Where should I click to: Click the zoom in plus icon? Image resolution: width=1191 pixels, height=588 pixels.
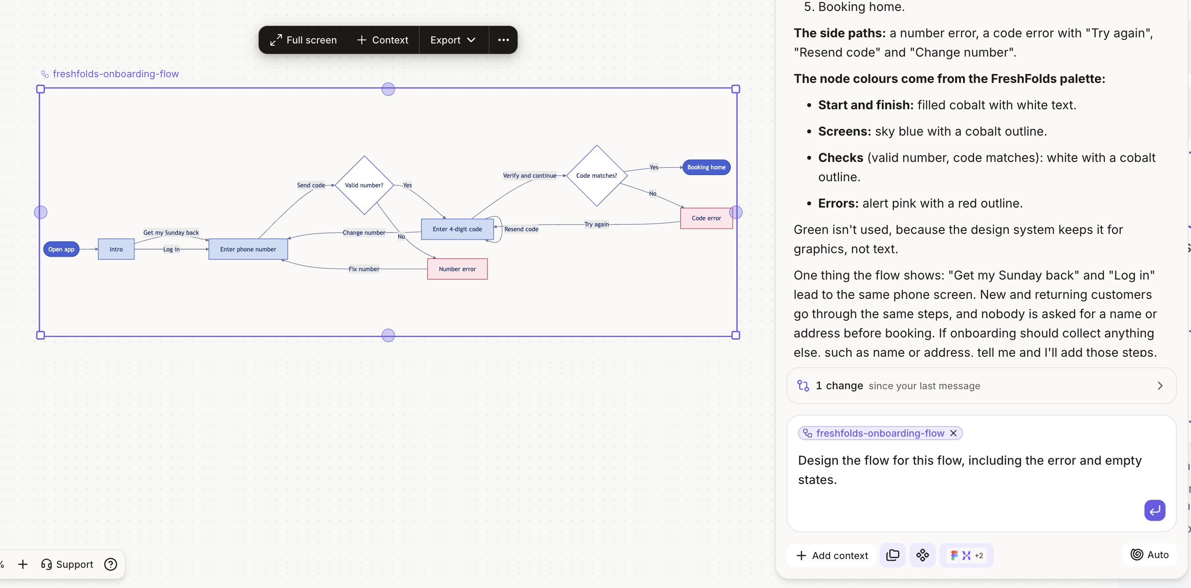pyautogui.click(x=23, y=564)
